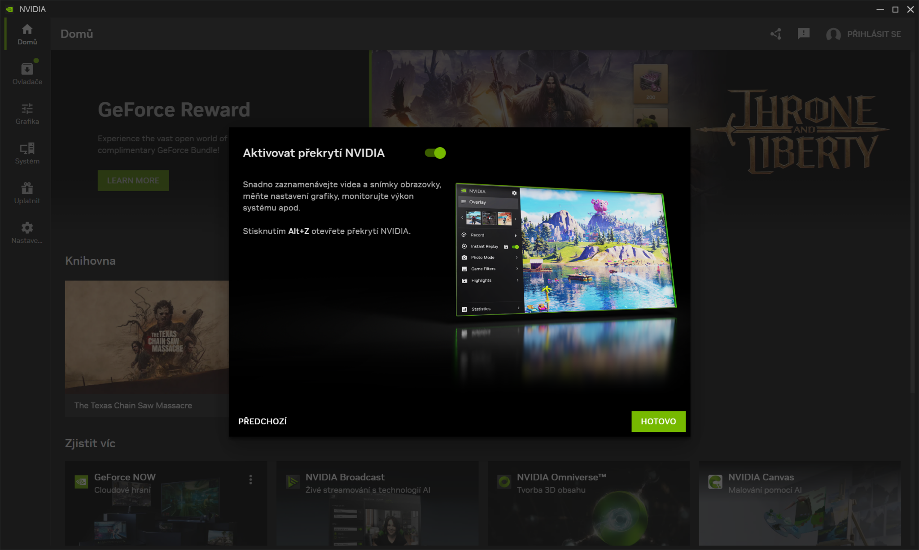Click HOTOVO to finish setup
The height and width of the screenshot is (550, 919).
(658, 421)
